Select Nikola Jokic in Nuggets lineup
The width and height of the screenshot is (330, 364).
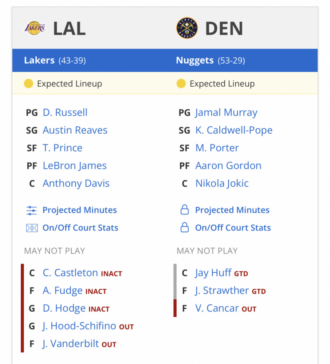point(222,183)
